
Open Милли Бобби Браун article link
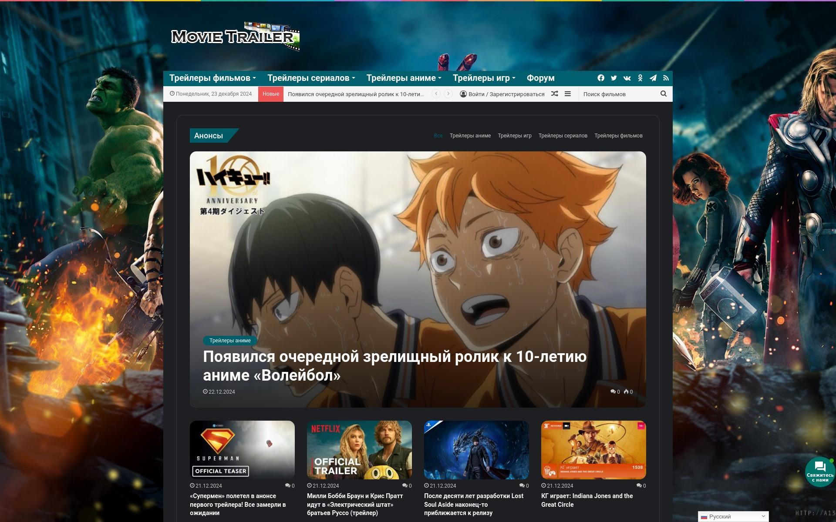355,504
